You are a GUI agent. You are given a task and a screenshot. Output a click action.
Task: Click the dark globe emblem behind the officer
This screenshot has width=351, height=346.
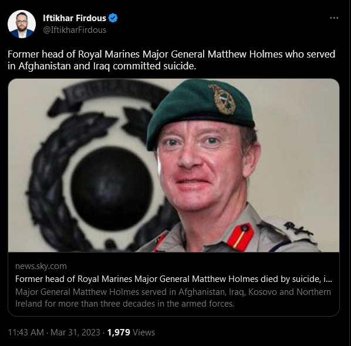pos(112,188)
